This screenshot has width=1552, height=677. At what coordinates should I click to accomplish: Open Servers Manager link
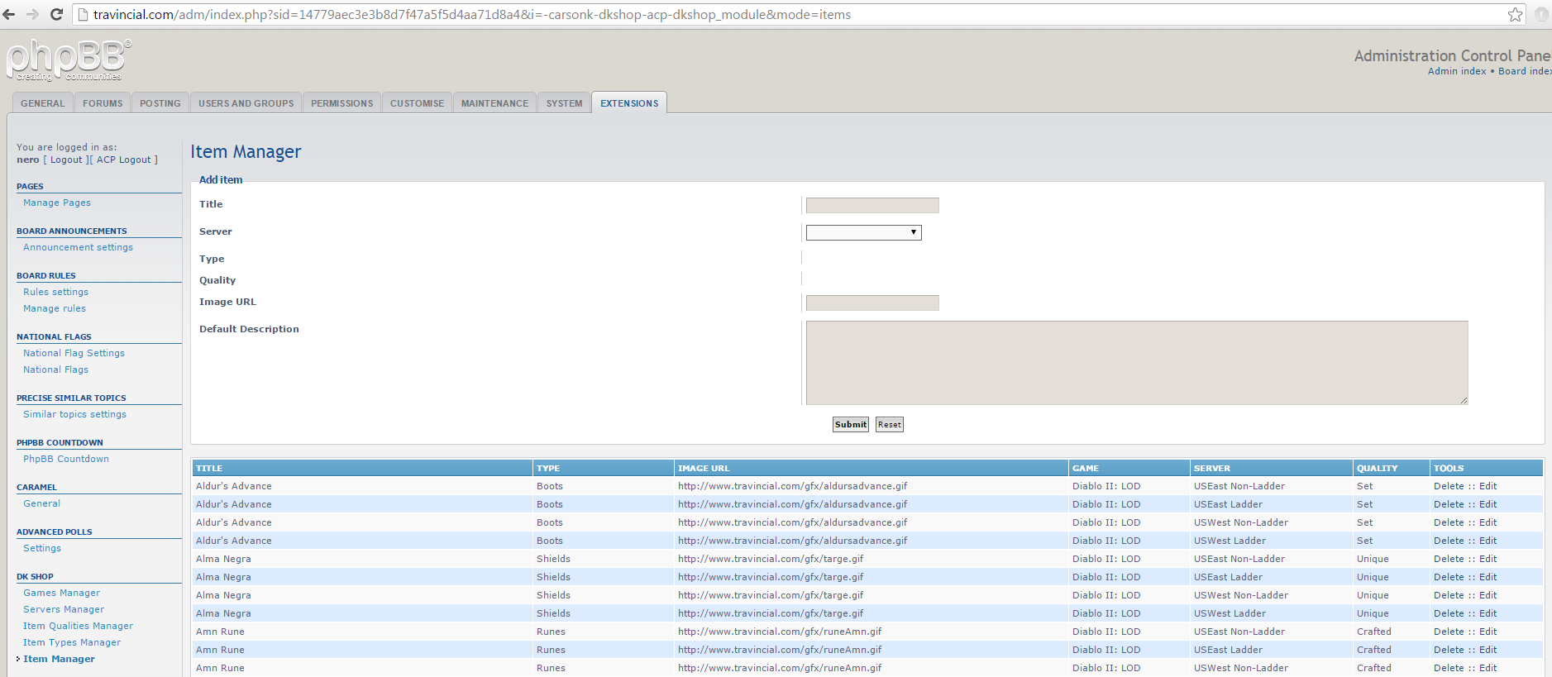tap(64, 609)
